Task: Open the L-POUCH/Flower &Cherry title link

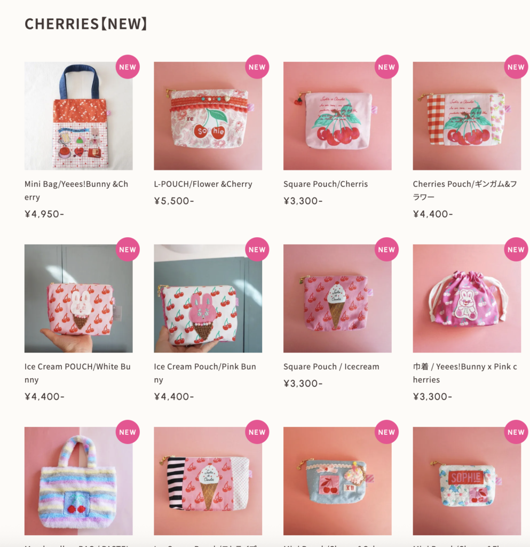Action: coord(203,184)
